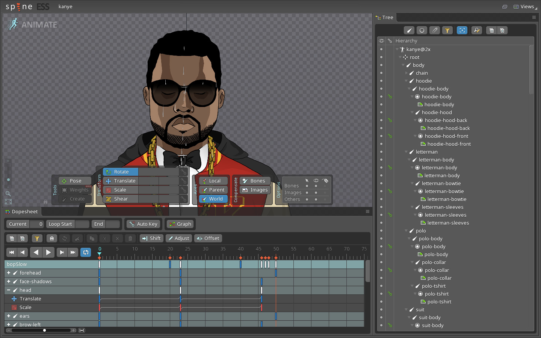Image resolution: width=541 pixels, height=338 pixels.
Task: Expand all tree nodes icon
Action: [502, 30]
